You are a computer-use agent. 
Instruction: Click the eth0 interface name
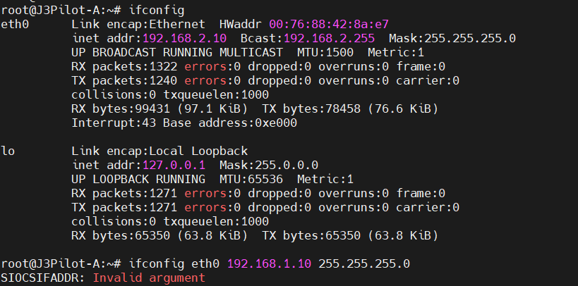(x=15, y=23)
